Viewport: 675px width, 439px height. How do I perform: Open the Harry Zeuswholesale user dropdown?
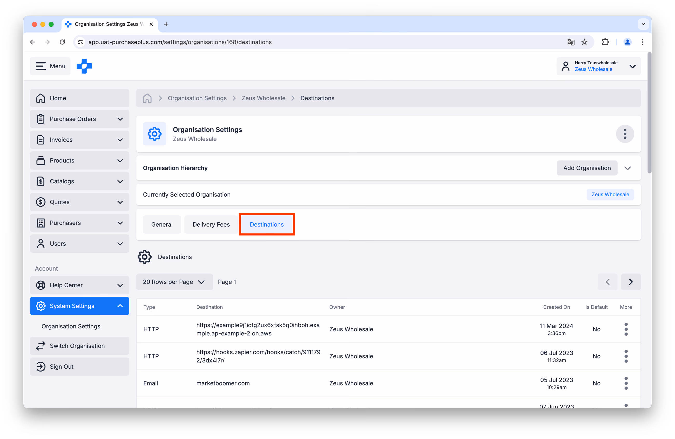[x=598, y=66]
